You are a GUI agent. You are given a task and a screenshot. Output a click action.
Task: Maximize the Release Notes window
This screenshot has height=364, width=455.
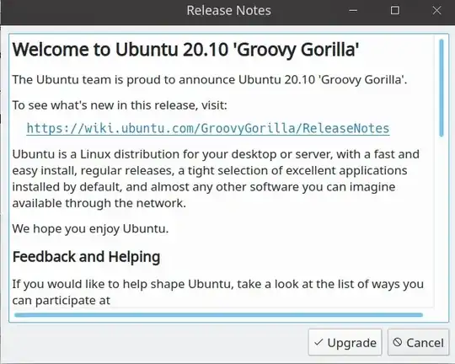coord(395,11)
